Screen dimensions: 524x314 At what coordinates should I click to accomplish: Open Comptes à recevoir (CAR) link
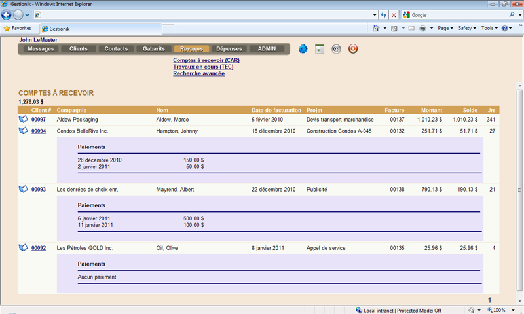(206, 60)
